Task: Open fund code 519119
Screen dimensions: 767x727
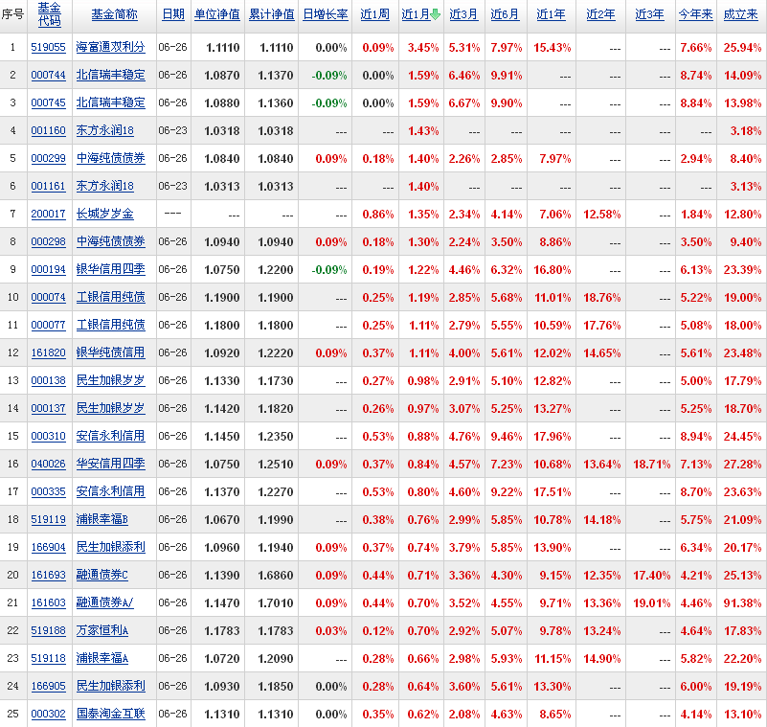Action: tap(49, 519)
